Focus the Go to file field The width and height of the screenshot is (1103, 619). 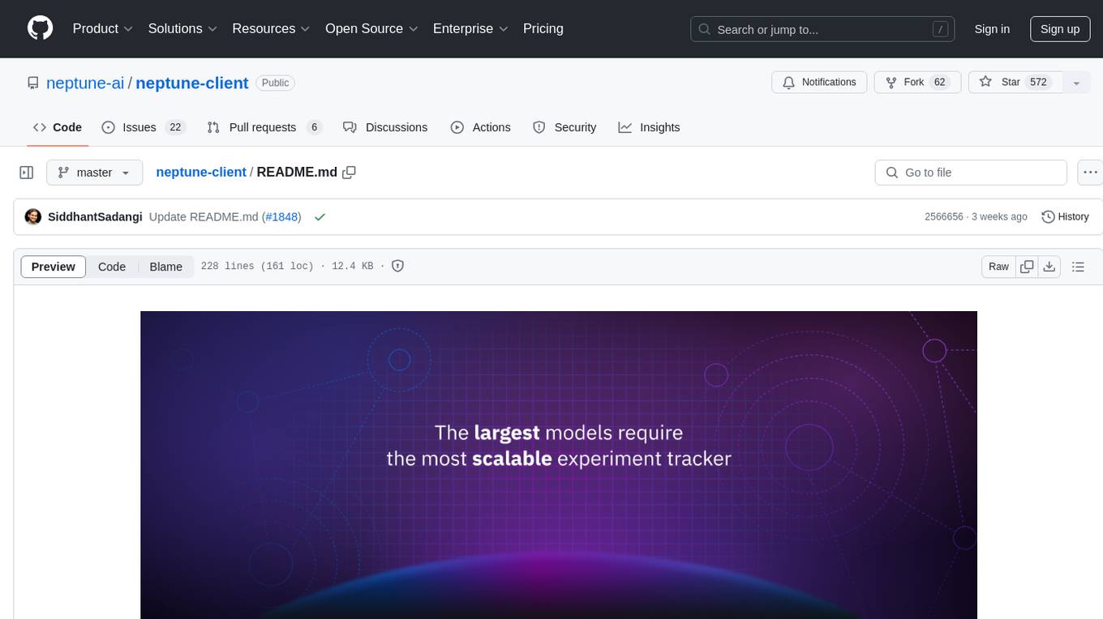coord(971,173)
